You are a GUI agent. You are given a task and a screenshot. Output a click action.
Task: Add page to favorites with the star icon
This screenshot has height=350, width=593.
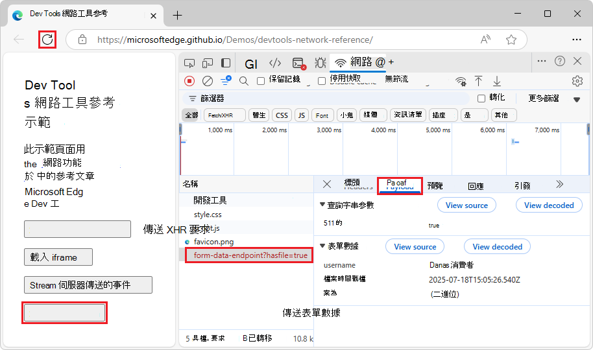511,40
